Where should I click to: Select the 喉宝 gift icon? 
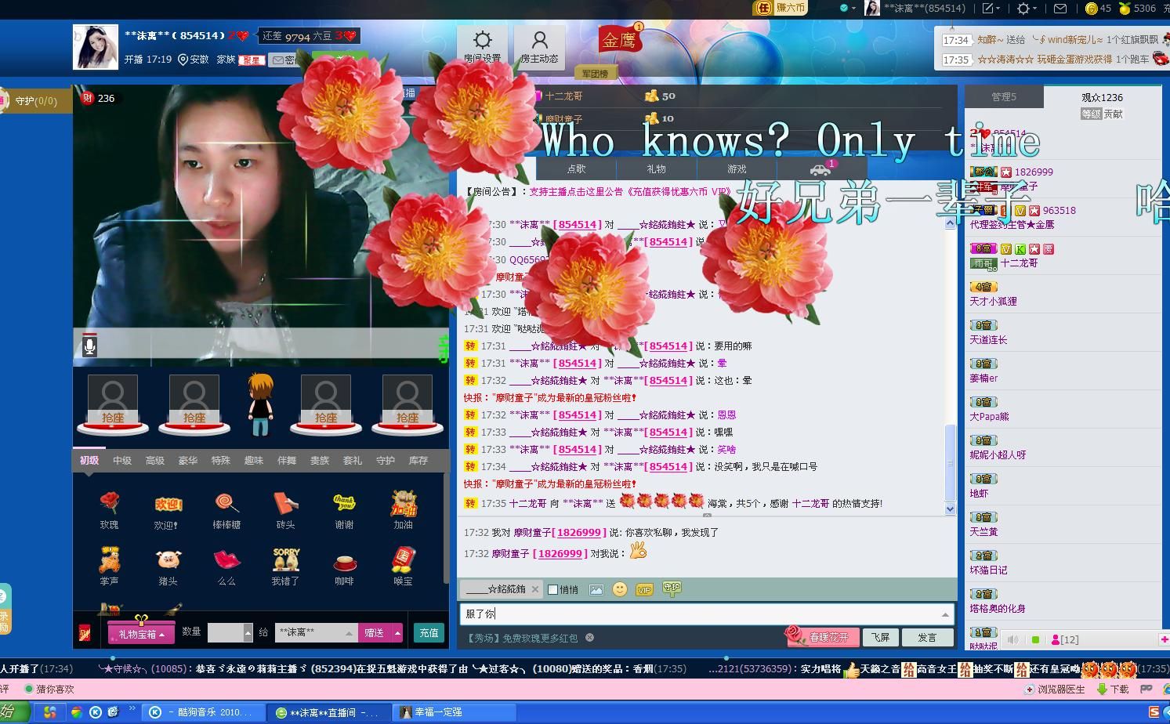[403, 559]
